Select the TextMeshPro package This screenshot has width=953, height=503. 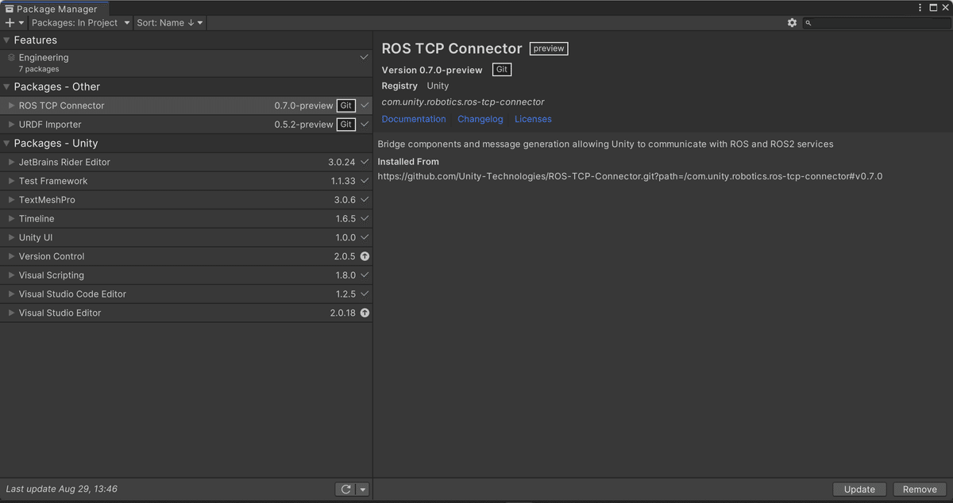[47, 200]
